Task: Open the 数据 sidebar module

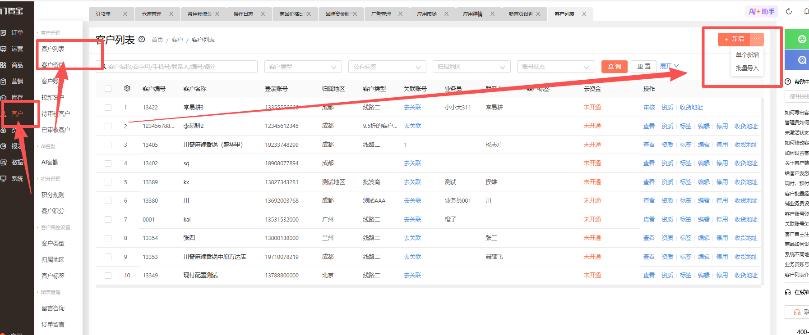Action: (17, 163)
